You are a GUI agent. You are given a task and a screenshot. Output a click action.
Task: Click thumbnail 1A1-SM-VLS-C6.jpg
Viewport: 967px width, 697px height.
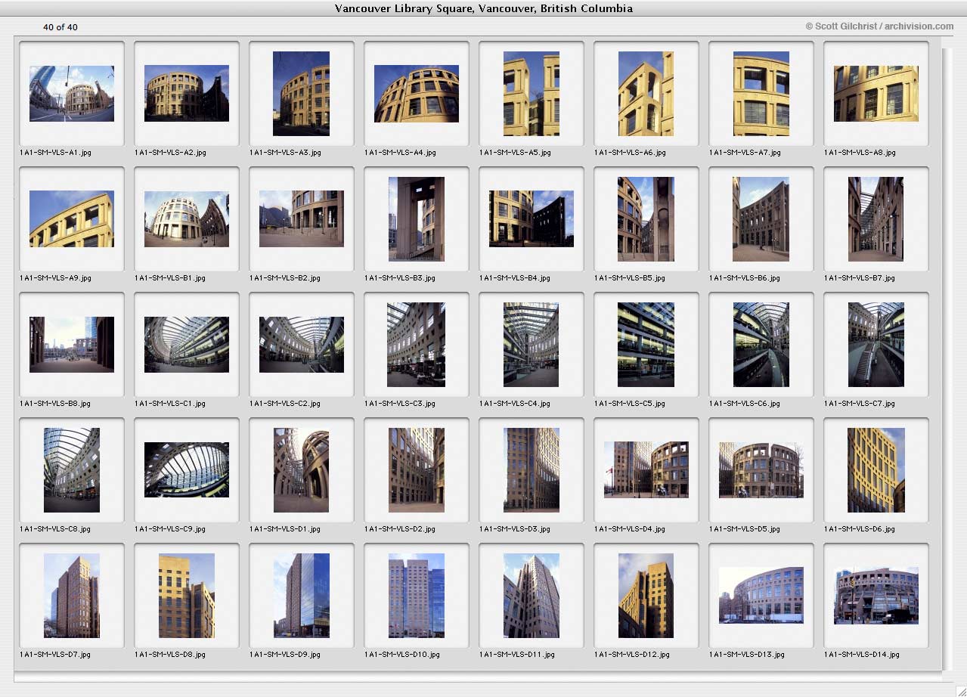coord(761,345)
